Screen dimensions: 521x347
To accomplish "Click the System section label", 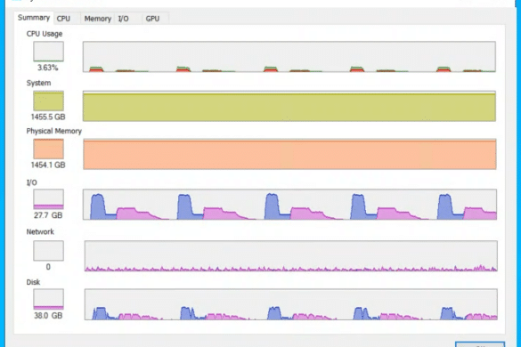I will tap(38, 83).
